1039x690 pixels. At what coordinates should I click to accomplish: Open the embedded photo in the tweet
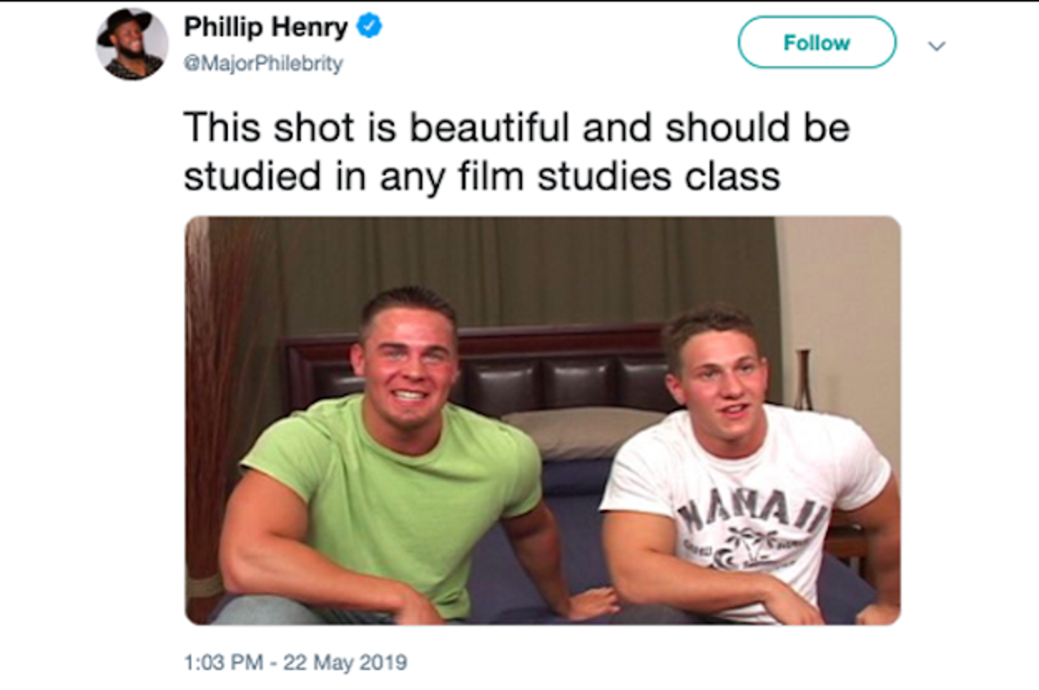(x=542, y=420)
